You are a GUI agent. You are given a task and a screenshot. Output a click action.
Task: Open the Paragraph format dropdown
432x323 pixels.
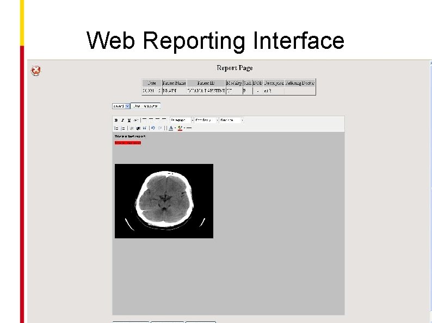coord(182,120)
